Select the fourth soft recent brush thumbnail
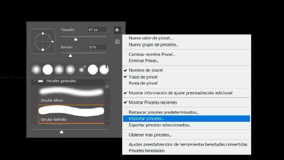The height and width of the screenshot is (160, 284). pos(70,70)
